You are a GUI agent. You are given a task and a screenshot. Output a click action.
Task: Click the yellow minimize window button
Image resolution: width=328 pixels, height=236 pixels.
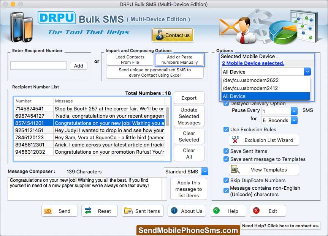point(13,4)
